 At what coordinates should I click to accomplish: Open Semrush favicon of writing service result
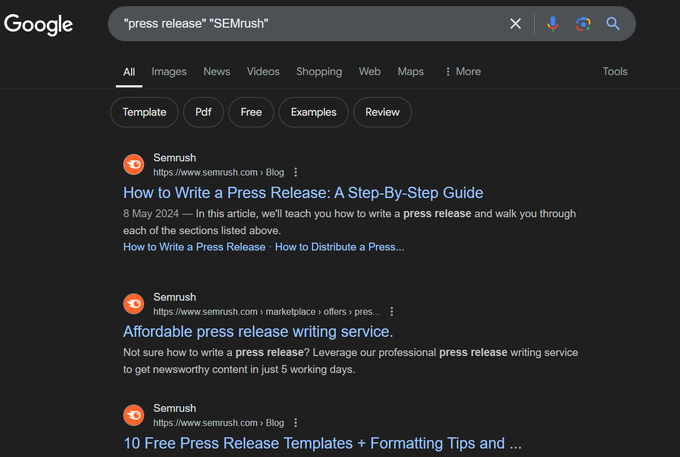(134, 304)
